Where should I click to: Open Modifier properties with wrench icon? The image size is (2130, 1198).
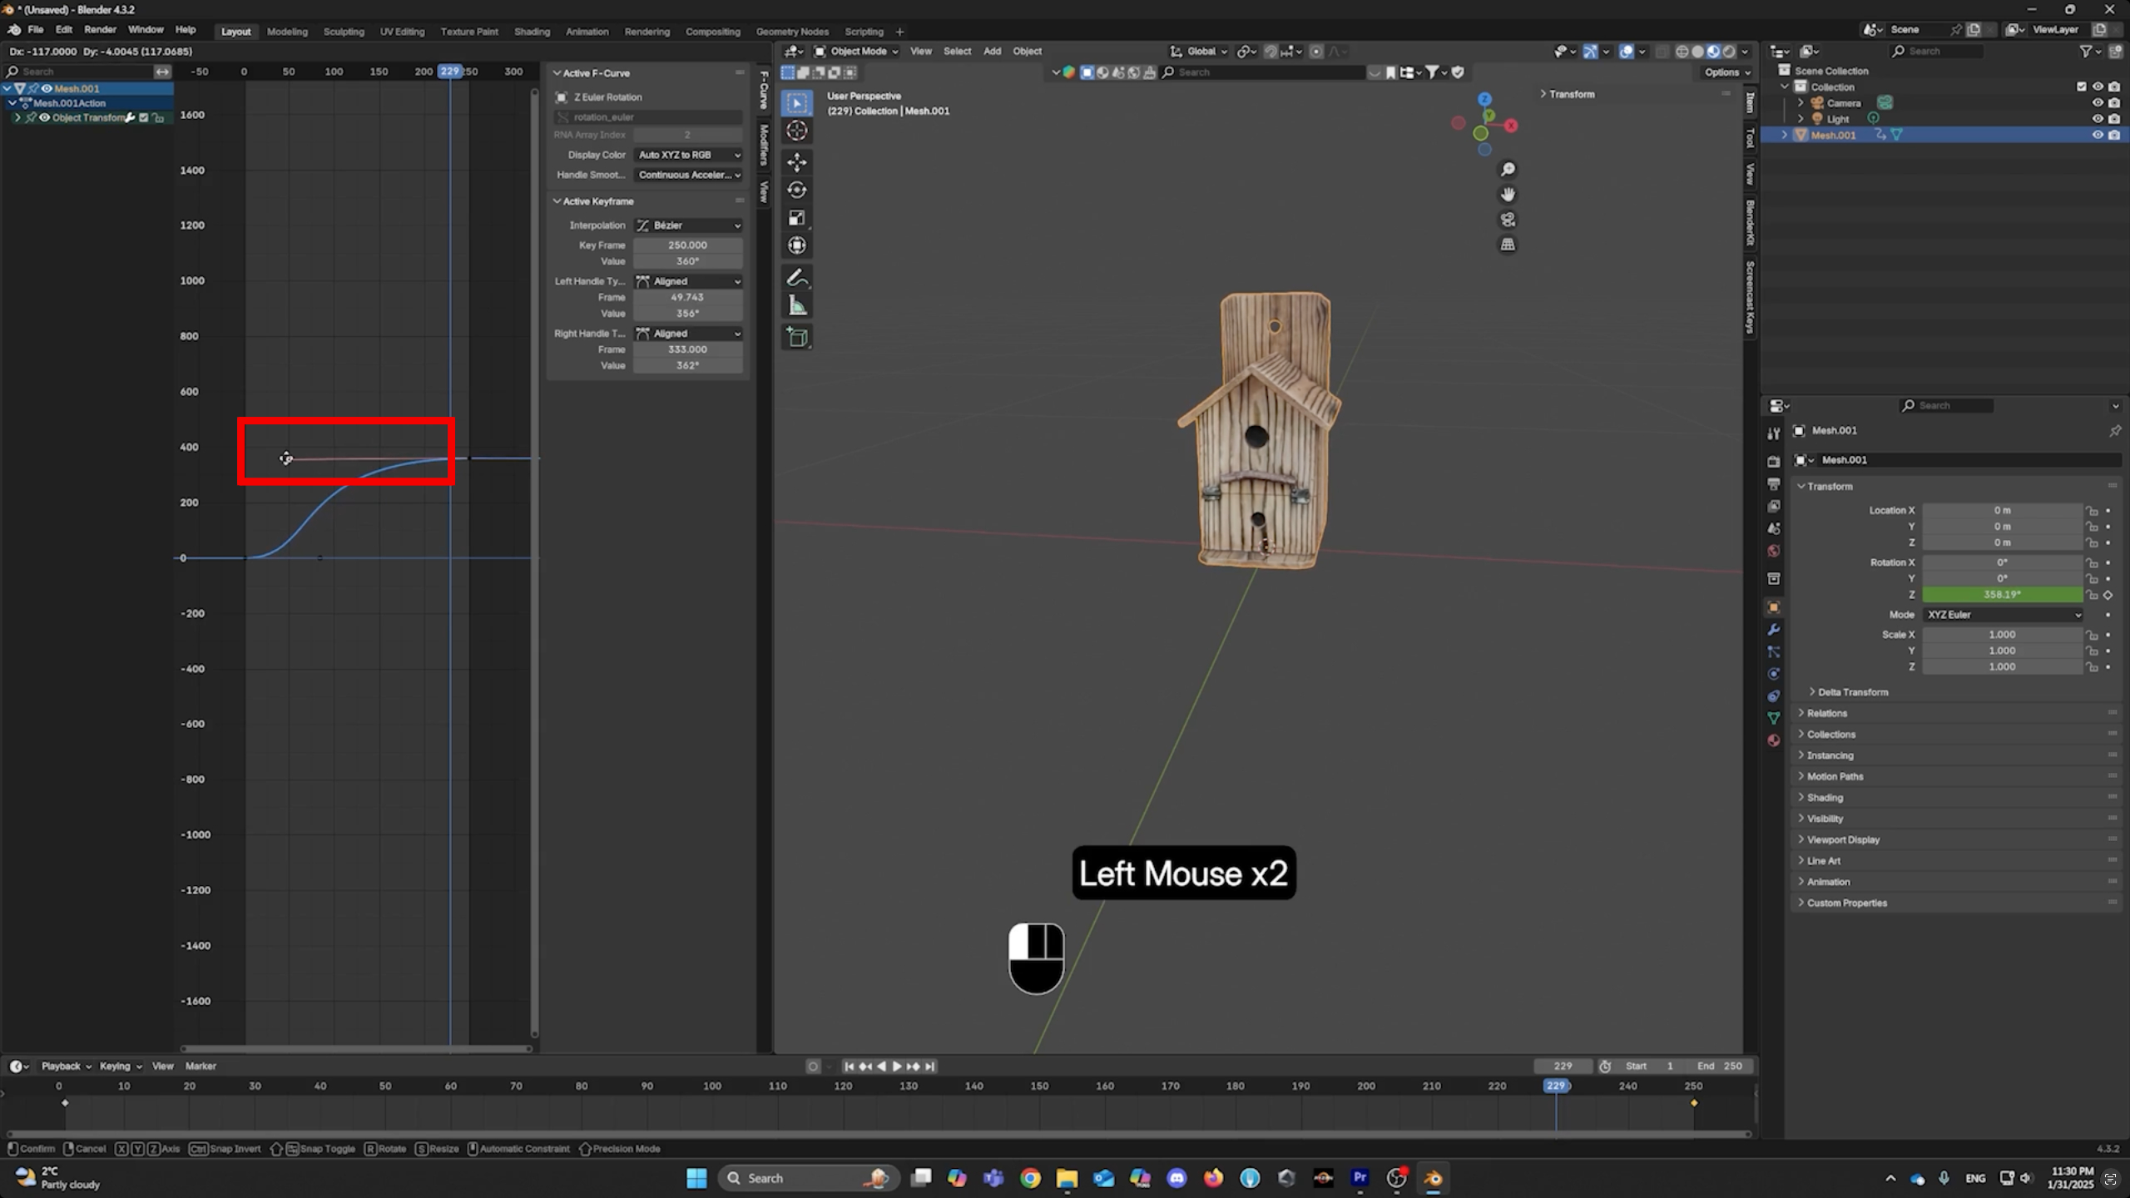1775,630
